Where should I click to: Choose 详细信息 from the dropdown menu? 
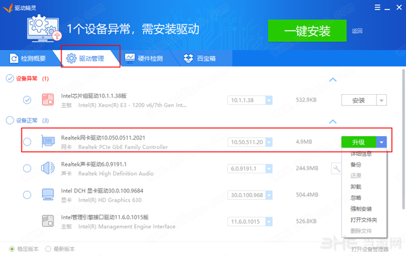361,154
